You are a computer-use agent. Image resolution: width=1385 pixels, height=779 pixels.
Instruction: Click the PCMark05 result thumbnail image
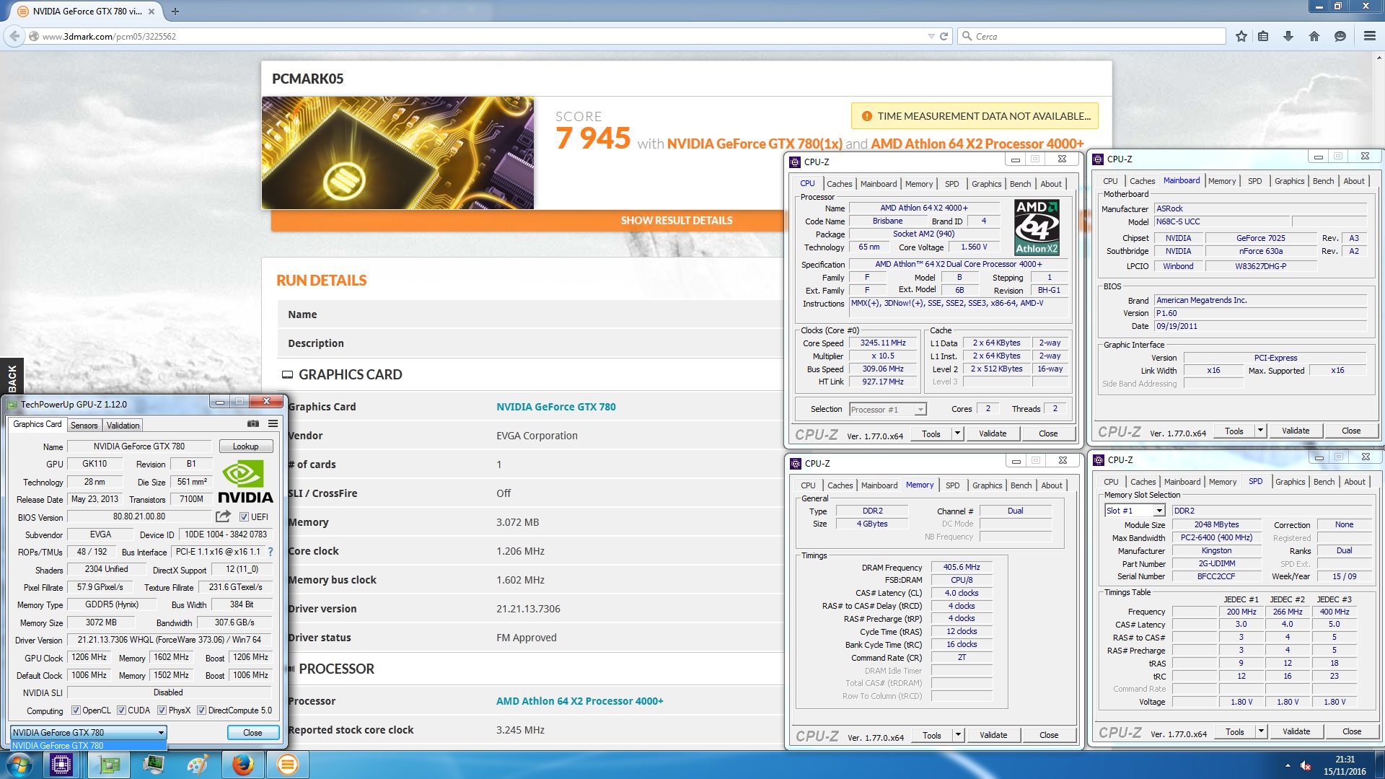[x=397, y=153]
